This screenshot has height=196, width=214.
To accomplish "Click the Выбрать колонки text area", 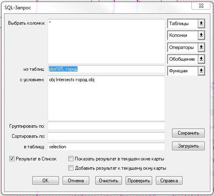I will click(x=106, y=41).
